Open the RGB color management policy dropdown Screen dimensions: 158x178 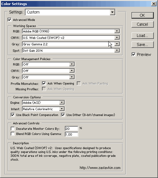pyautogui.click(x=48, y=64)
